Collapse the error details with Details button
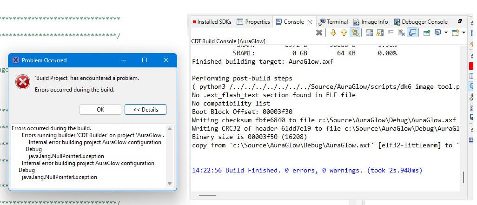Viewport: 477px width, 205px height. 146,110
